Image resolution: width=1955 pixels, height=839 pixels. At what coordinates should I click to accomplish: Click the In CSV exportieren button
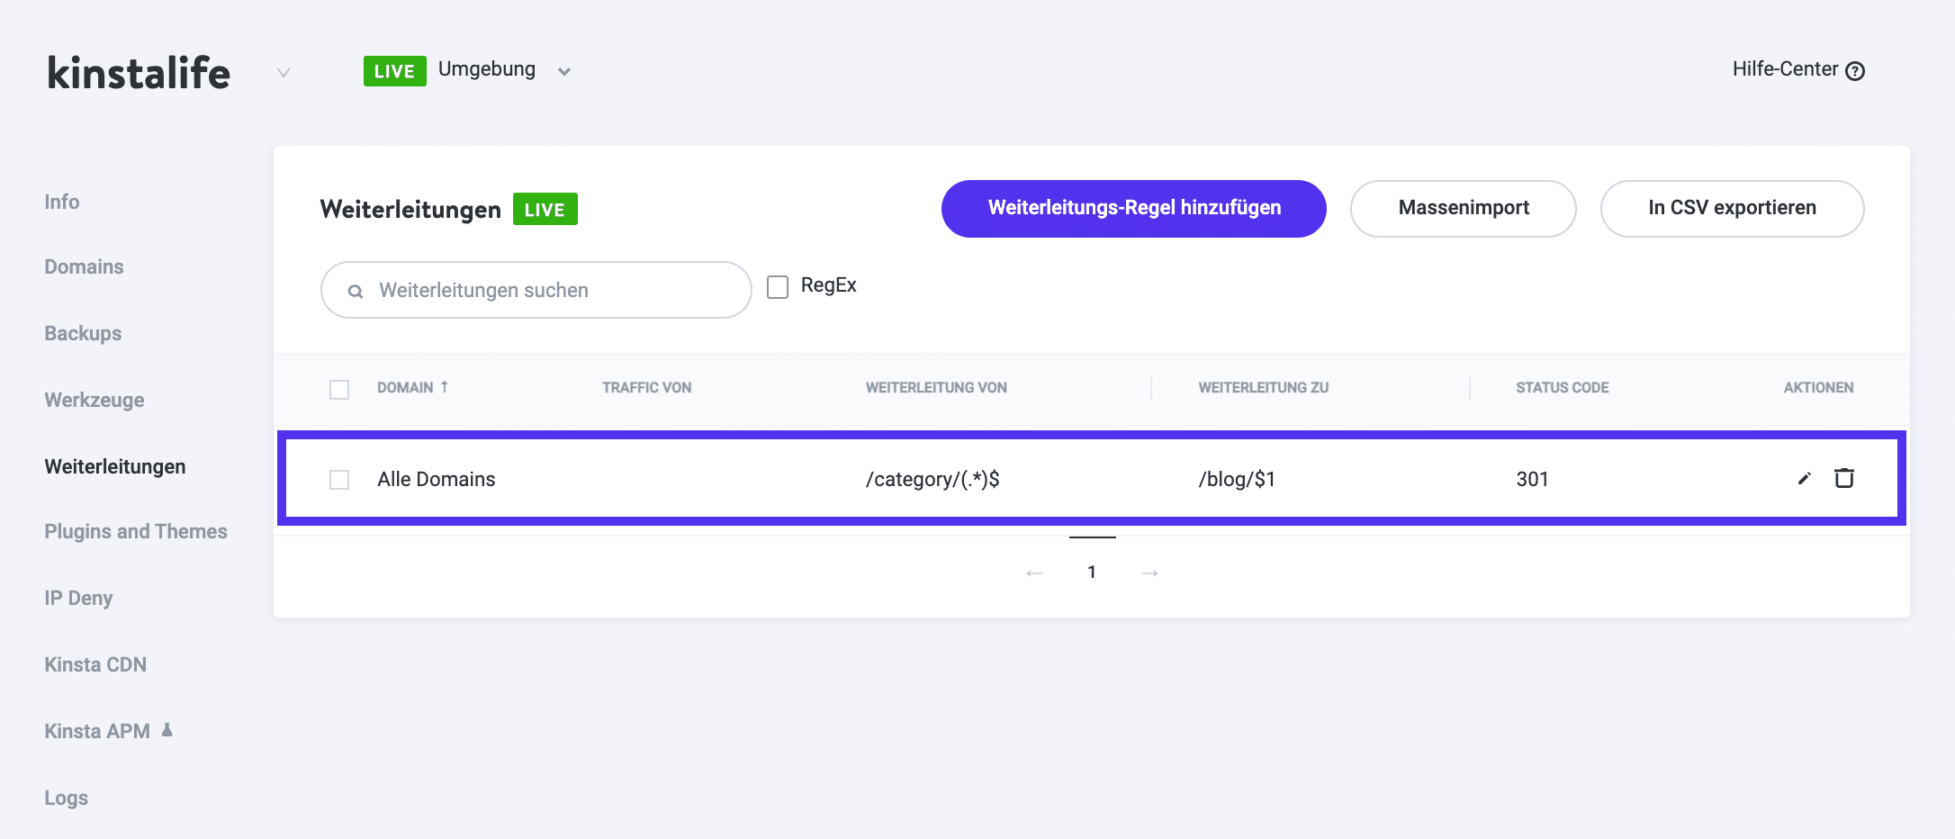[x=1731, y=208]
